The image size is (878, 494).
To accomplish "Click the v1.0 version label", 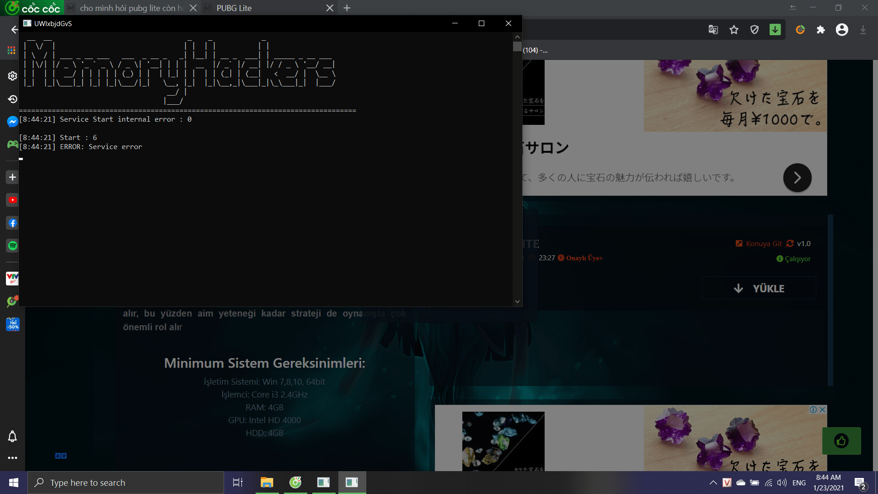I will coord(804,244).
